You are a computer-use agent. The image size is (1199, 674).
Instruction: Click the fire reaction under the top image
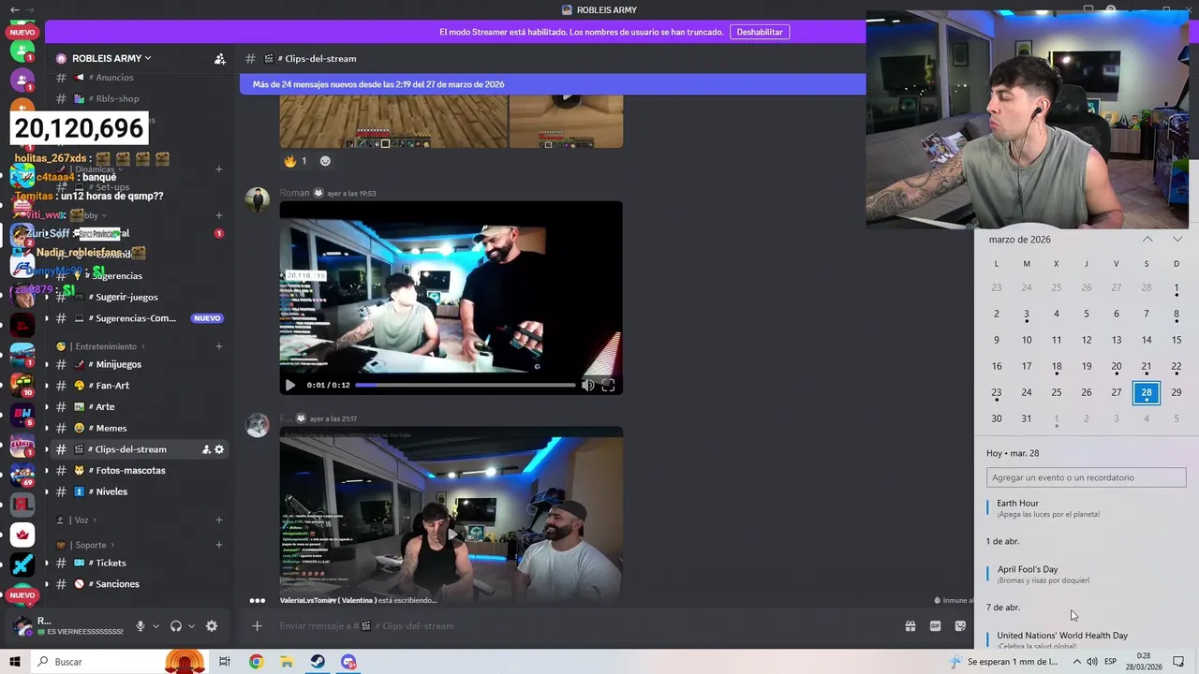click(296, 161)
